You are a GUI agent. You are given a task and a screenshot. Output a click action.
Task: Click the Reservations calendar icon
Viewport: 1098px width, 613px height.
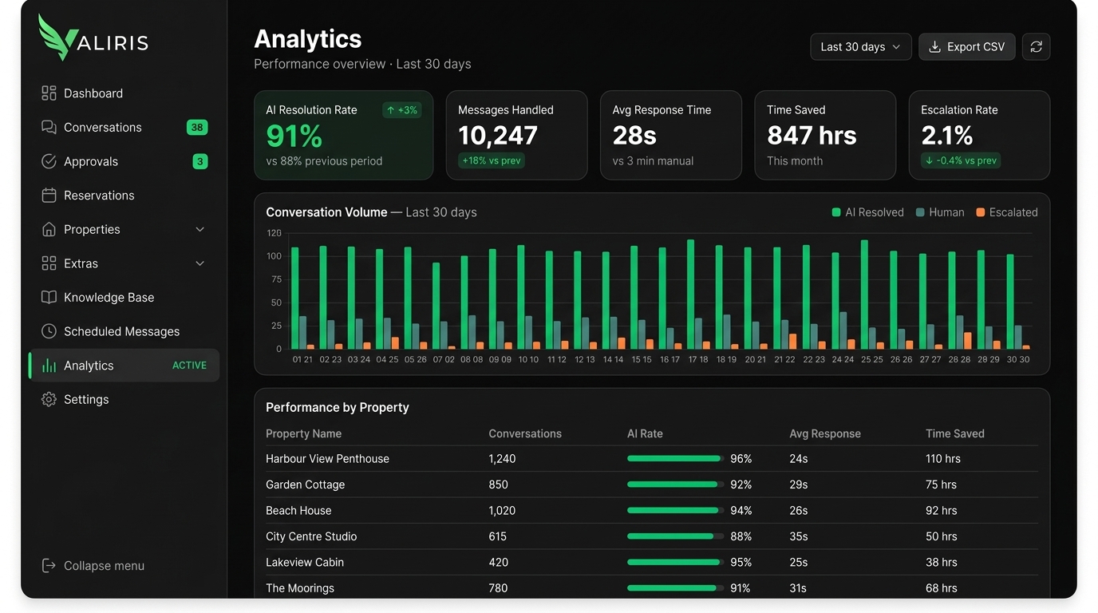pos(49,196)
